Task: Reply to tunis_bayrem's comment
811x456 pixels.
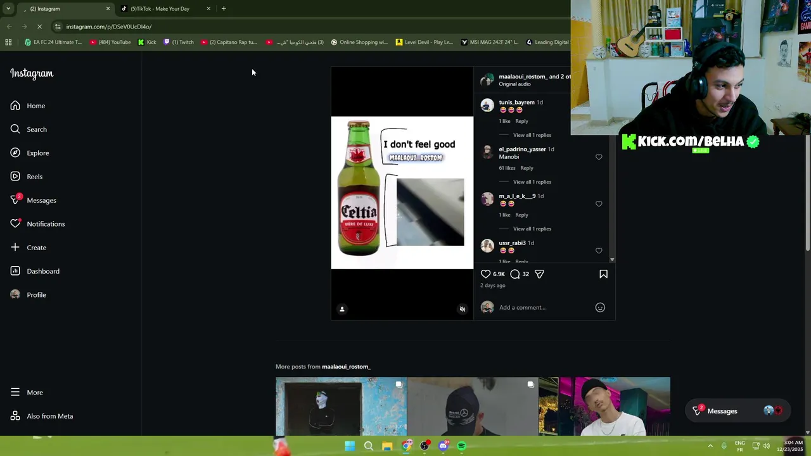Action: (x=521, y=121)
